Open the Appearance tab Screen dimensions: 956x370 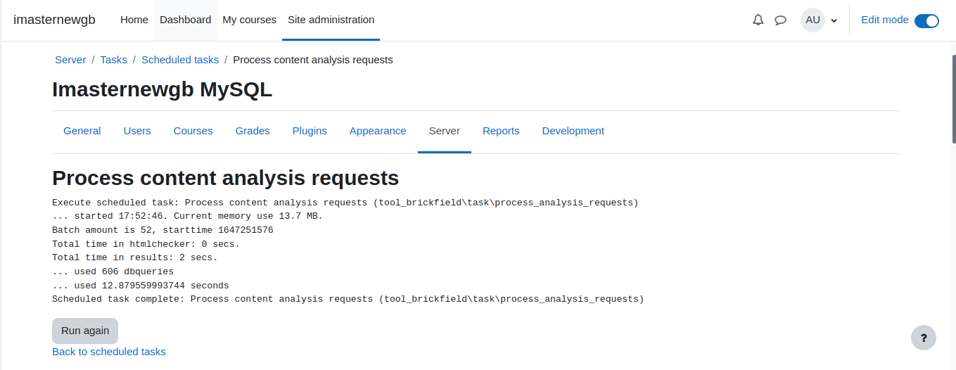coord(378,131)
